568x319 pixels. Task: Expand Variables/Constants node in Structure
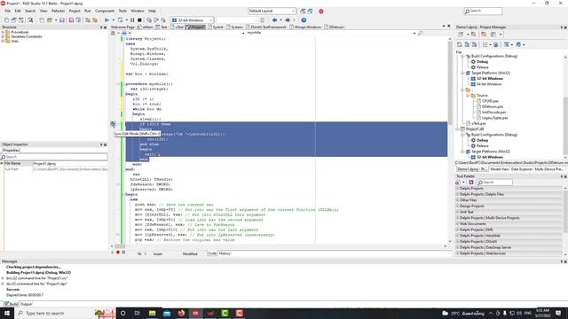[3, 36]
